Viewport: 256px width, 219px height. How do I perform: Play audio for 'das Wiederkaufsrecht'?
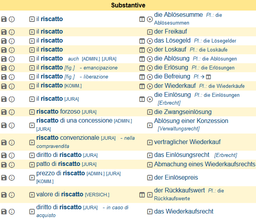[150, 212]
